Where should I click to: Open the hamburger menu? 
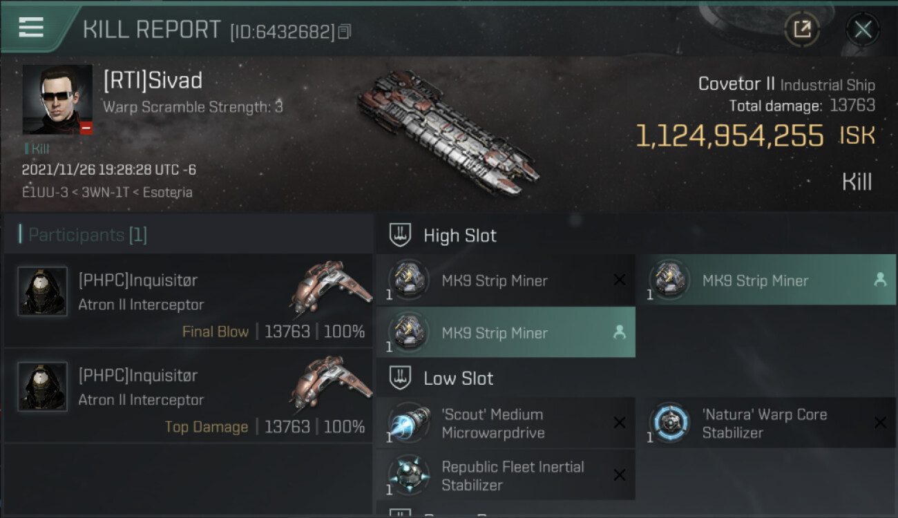30,27
